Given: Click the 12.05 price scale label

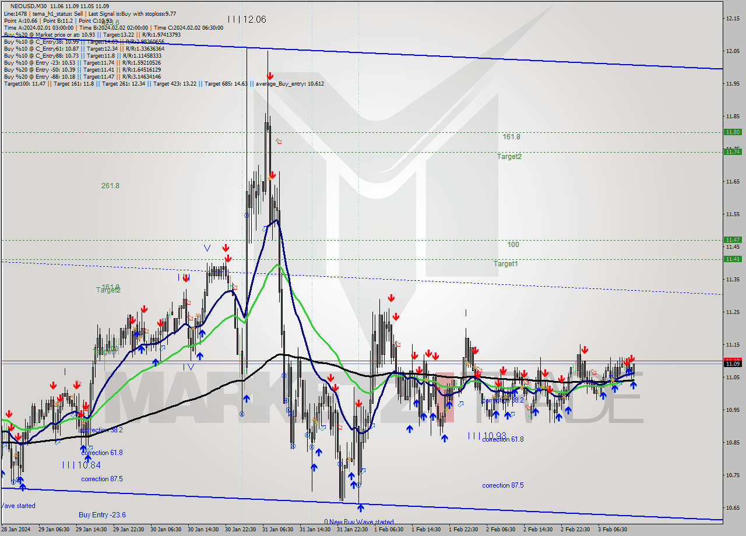Looking at the screenshot, I should tap(733, 51).
